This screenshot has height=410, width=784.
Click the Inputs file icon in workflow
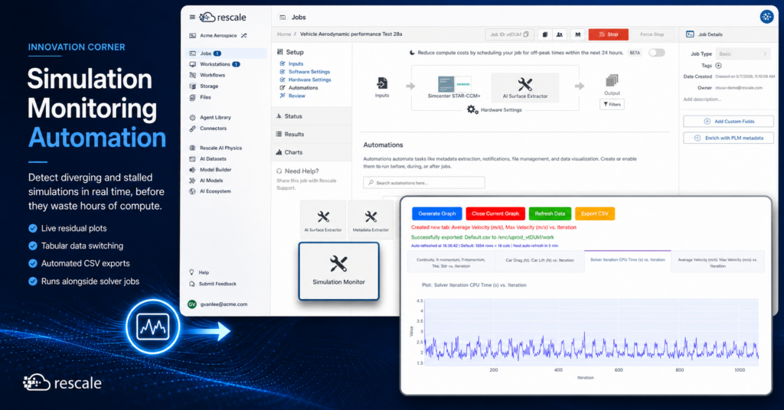pos(382,83)
